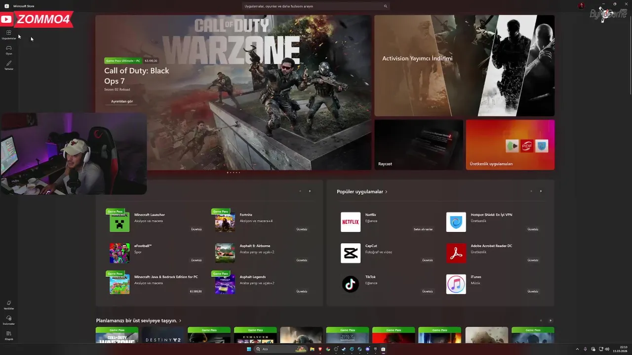Go to previous page of Popüler uygulamalar
The height and width of the screenshot is (355, 632).
(x=531, y=191)
